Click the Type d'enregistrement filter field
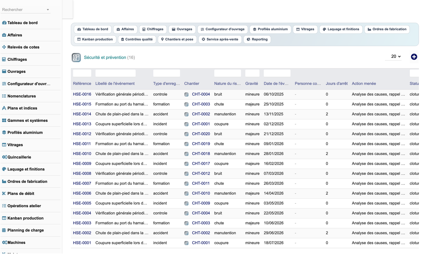428x265 pixels. pyautogui.click(x=166, y=73)
